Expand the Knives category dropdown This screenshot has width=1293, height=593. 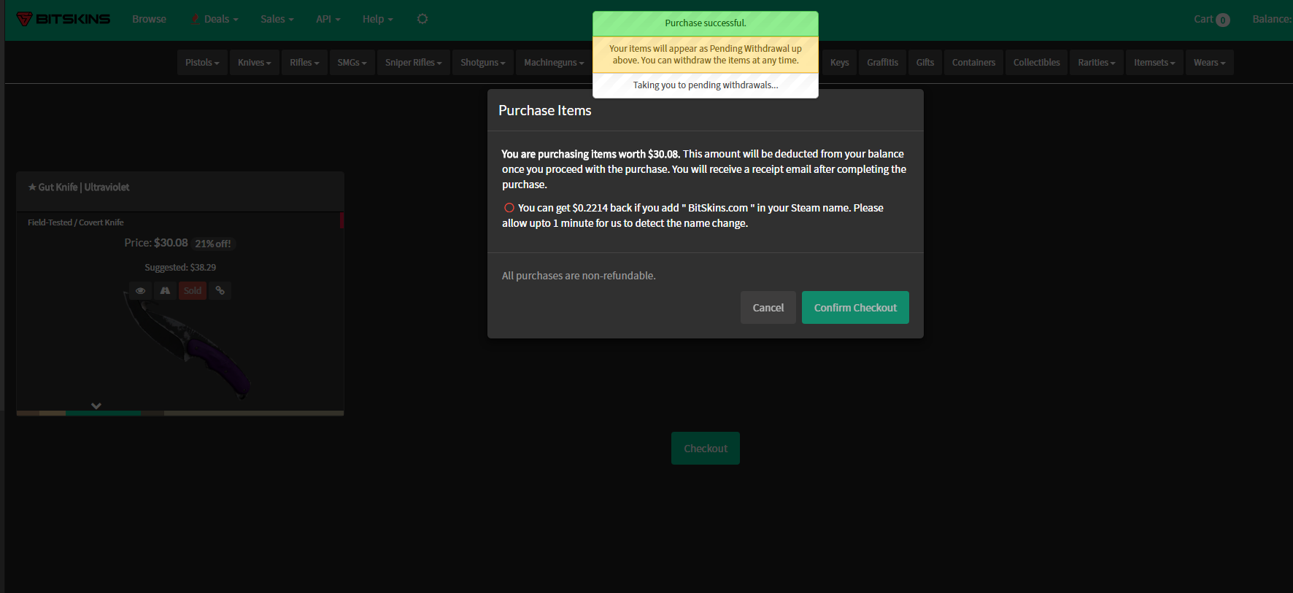point(255,63)
